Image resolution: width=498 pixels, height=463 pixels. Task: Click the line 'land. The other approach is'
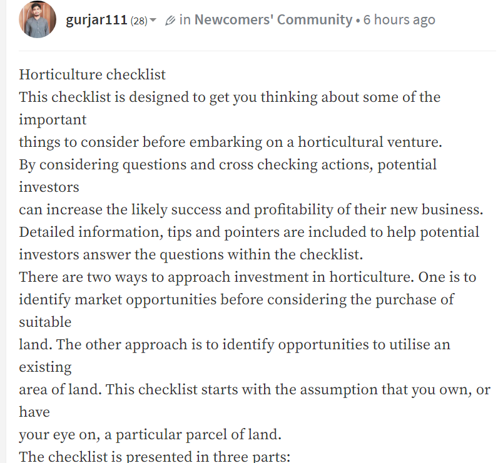tap(235, 345)
